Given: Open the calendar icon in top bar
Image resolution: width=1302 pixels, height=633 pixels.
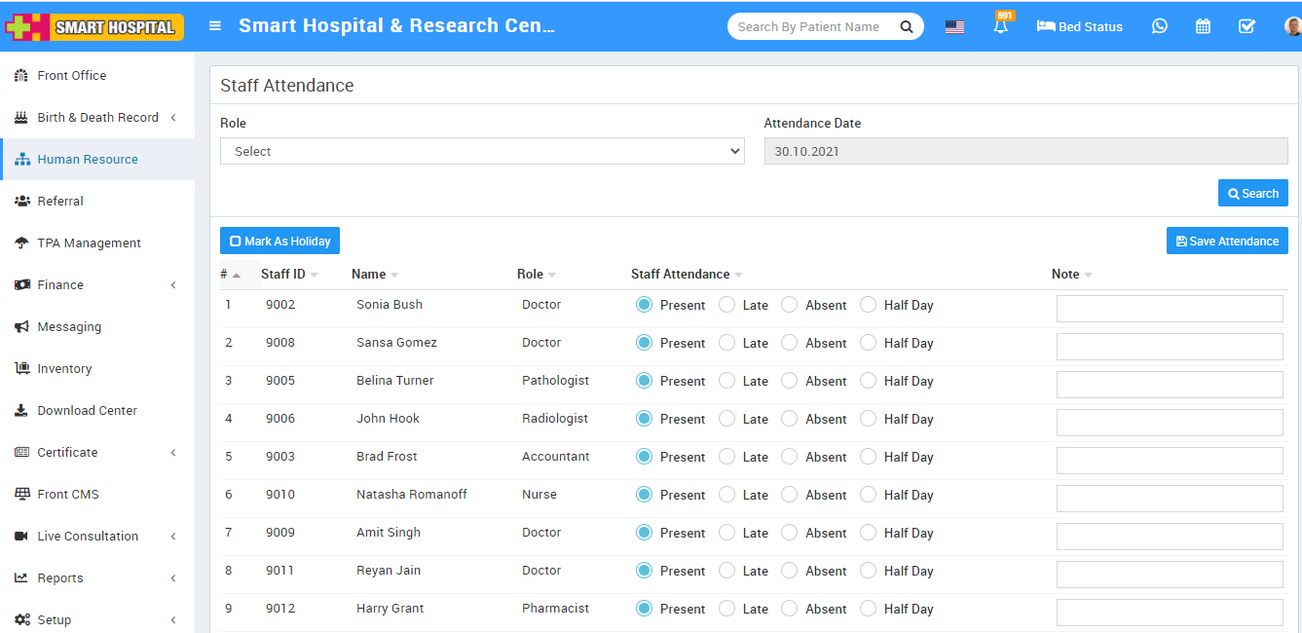Looking at the screenshot, I should 1203,26.
